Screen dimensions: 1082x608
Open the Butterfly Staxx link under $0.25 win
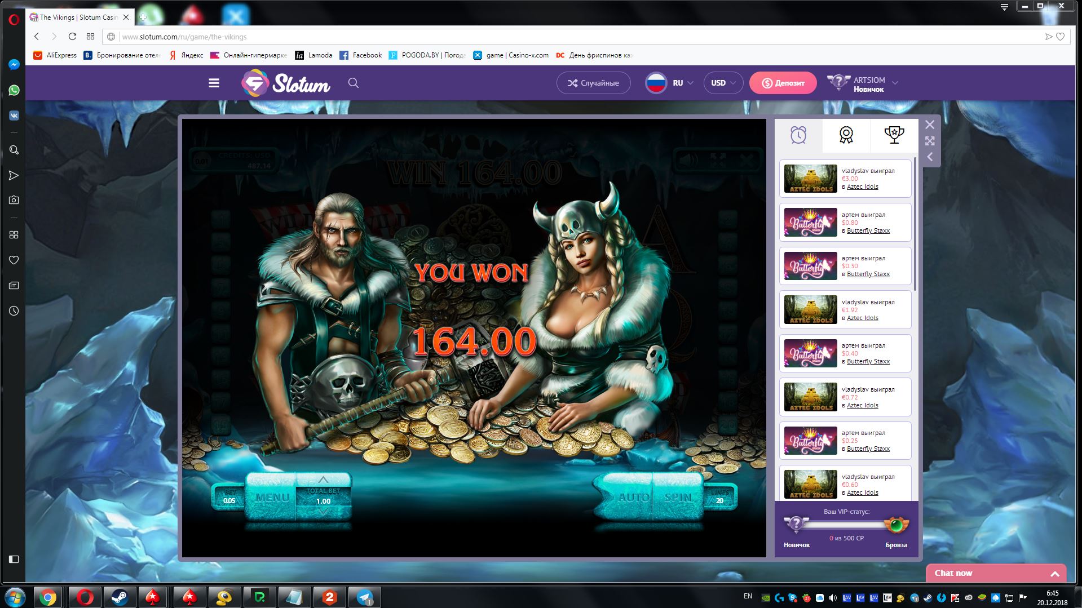[x=868, y=449]
